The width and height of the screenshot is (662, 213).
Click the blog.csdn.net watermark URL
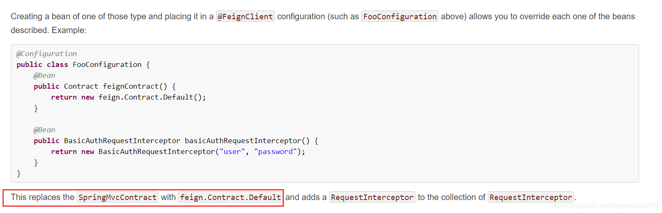603,205
